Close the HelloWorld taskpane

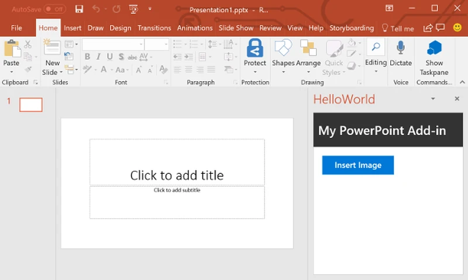[457, 99]
